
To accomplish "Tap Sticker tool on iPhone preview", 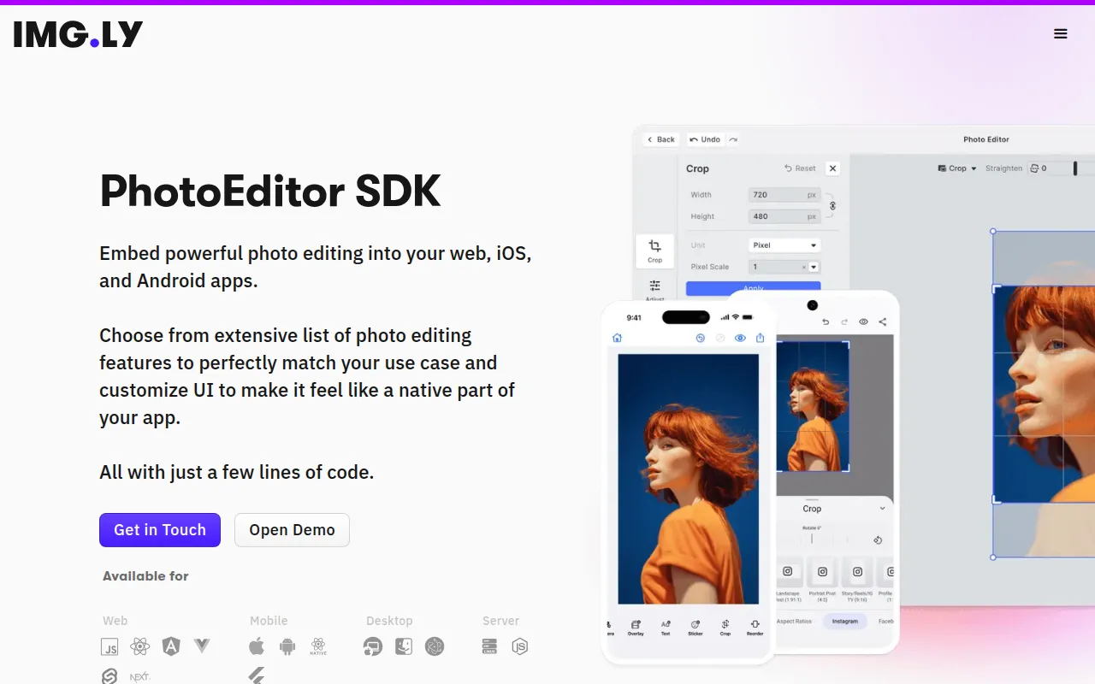I will pyautogui.click(x=695, y=628).
